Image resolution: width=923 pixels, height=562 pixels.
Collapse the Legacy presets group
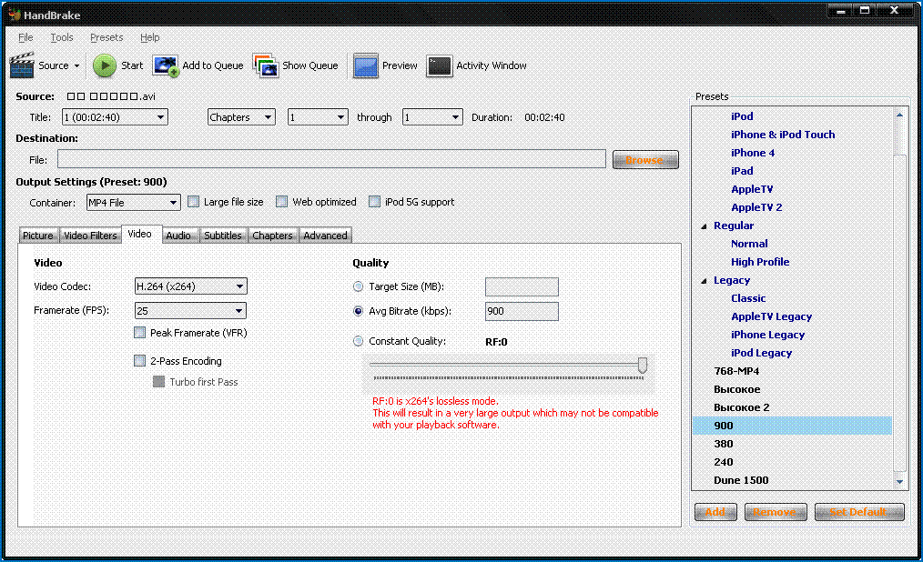coord(704,281)
